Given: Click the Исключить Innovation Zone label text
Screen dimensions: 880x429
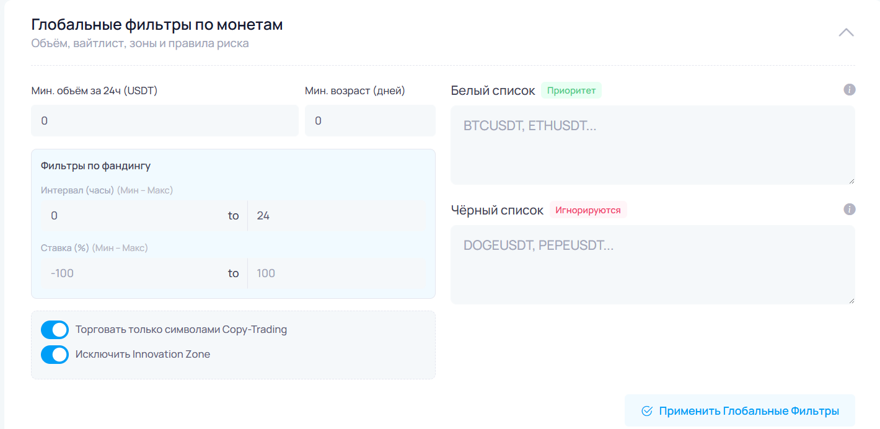Looking at the screenshot, I should tap(143, 355).
